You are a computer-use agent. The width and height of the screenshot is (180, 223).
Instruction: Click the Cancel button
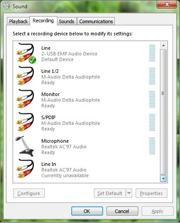click(122, 211)
